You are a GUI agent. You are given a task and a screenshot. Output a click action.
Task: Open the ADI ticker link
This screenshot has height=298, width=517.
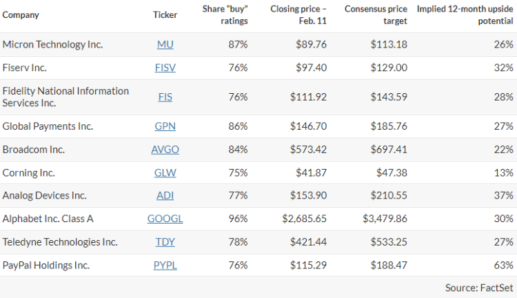(165, 195)
